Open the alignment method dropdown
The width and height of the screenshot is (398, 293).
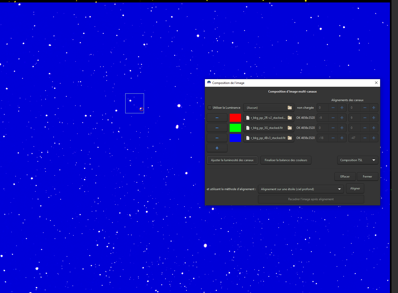coord(301,189)
